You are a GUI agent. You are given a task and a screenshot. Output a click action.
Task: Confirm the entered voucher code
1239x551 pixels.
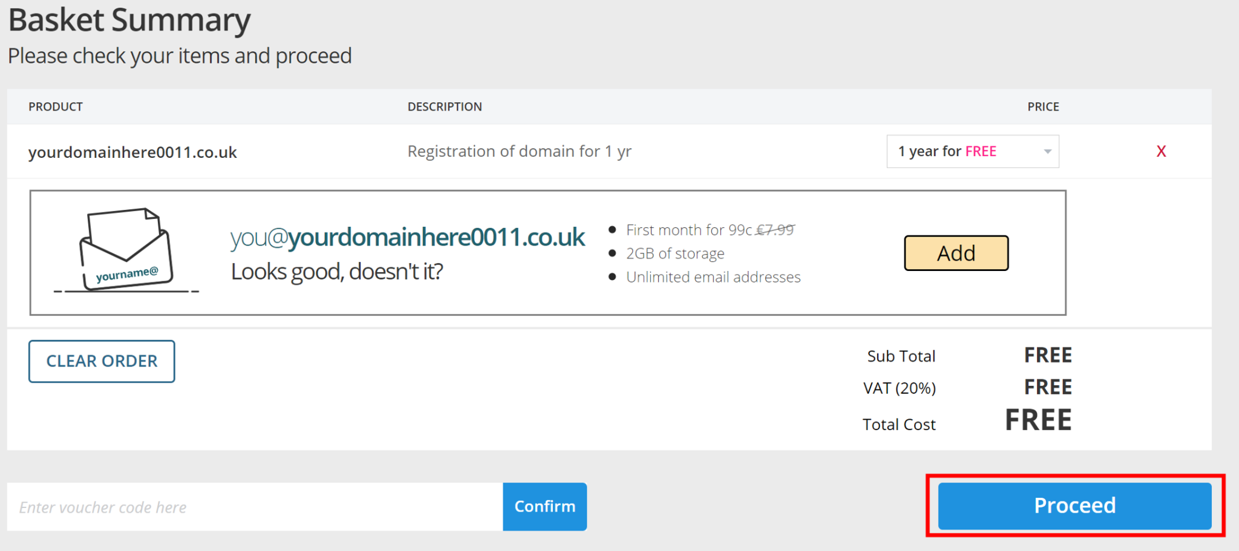pos(544,506)
